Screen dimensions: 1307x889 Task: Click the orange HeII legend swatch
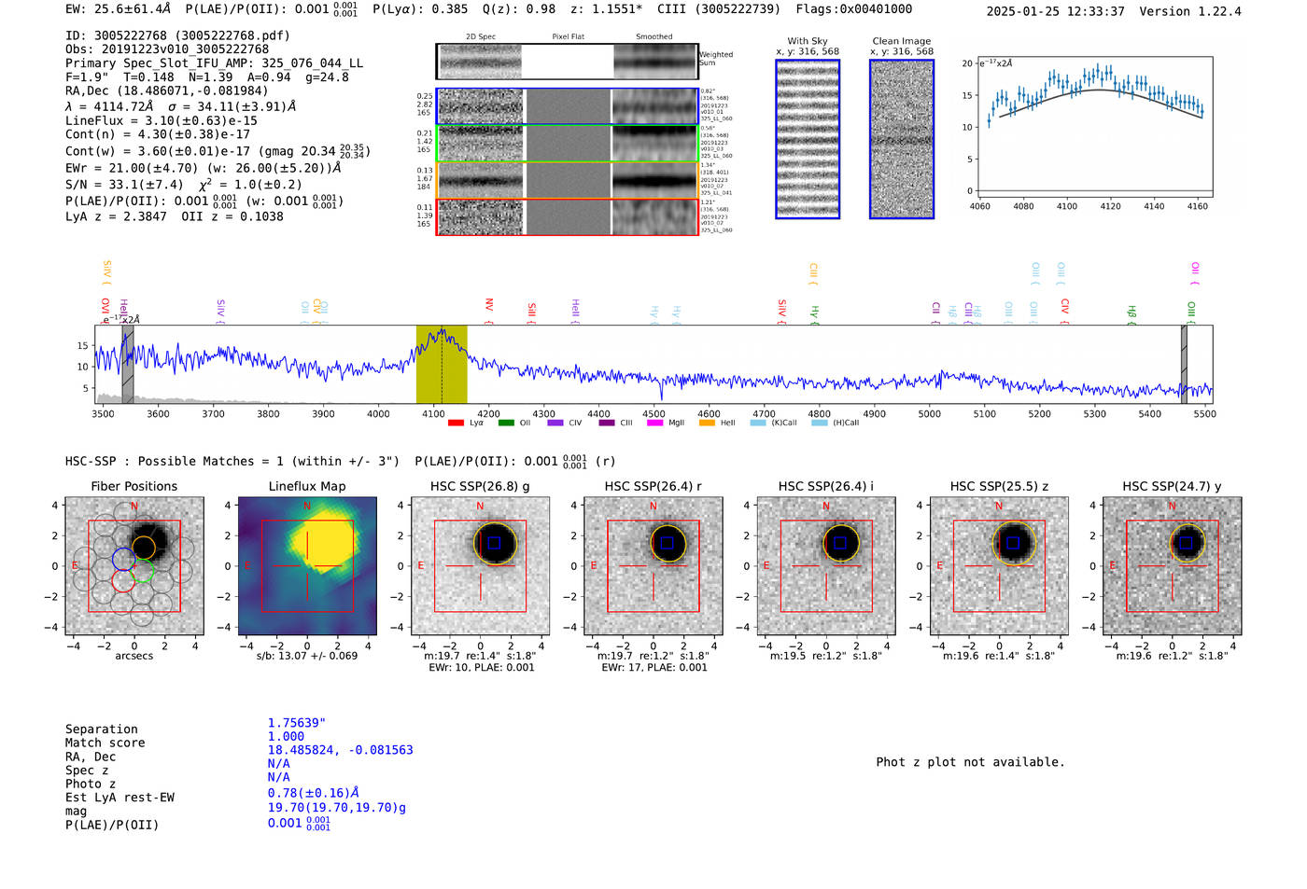707,423
